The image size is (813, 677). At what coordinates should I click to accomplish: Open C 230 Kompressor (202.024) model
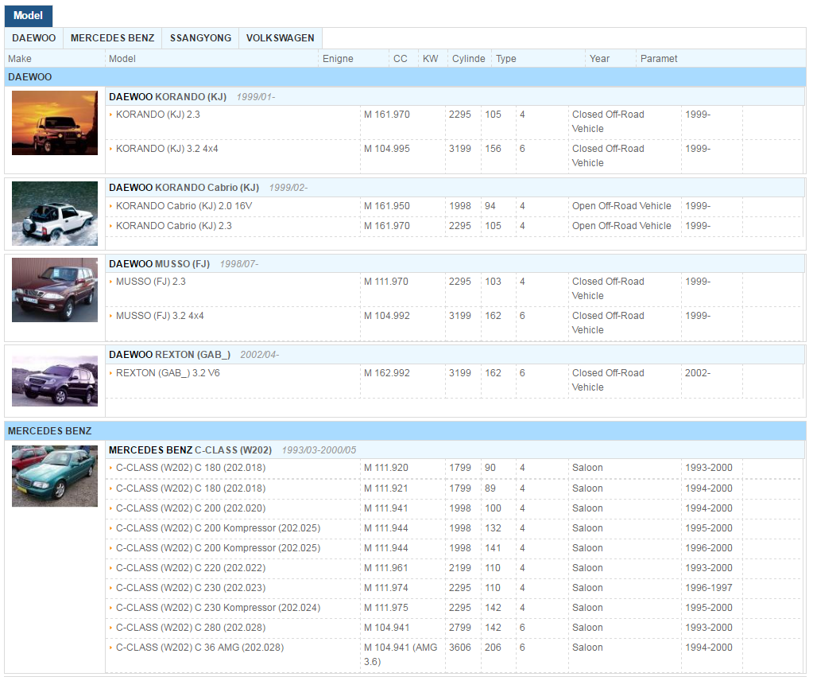coord(219,608)
